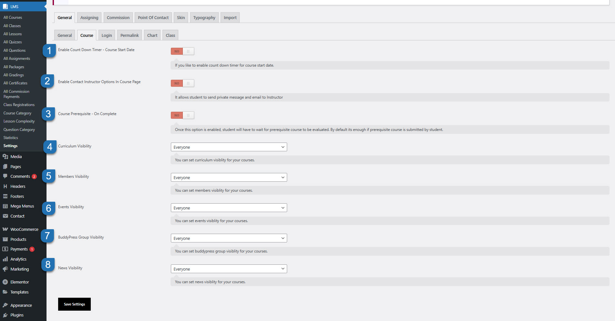Screen dimensions: 615x321
Task: Click the Analytics bar chart icon
Action: [5, 259]
